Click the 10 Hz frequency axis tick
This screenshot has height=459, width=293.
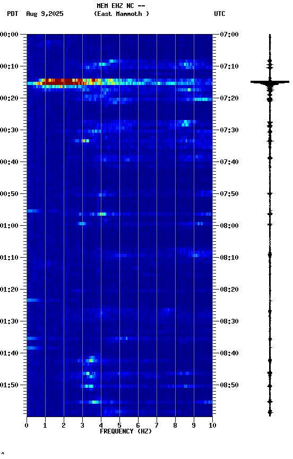[212, 426]
